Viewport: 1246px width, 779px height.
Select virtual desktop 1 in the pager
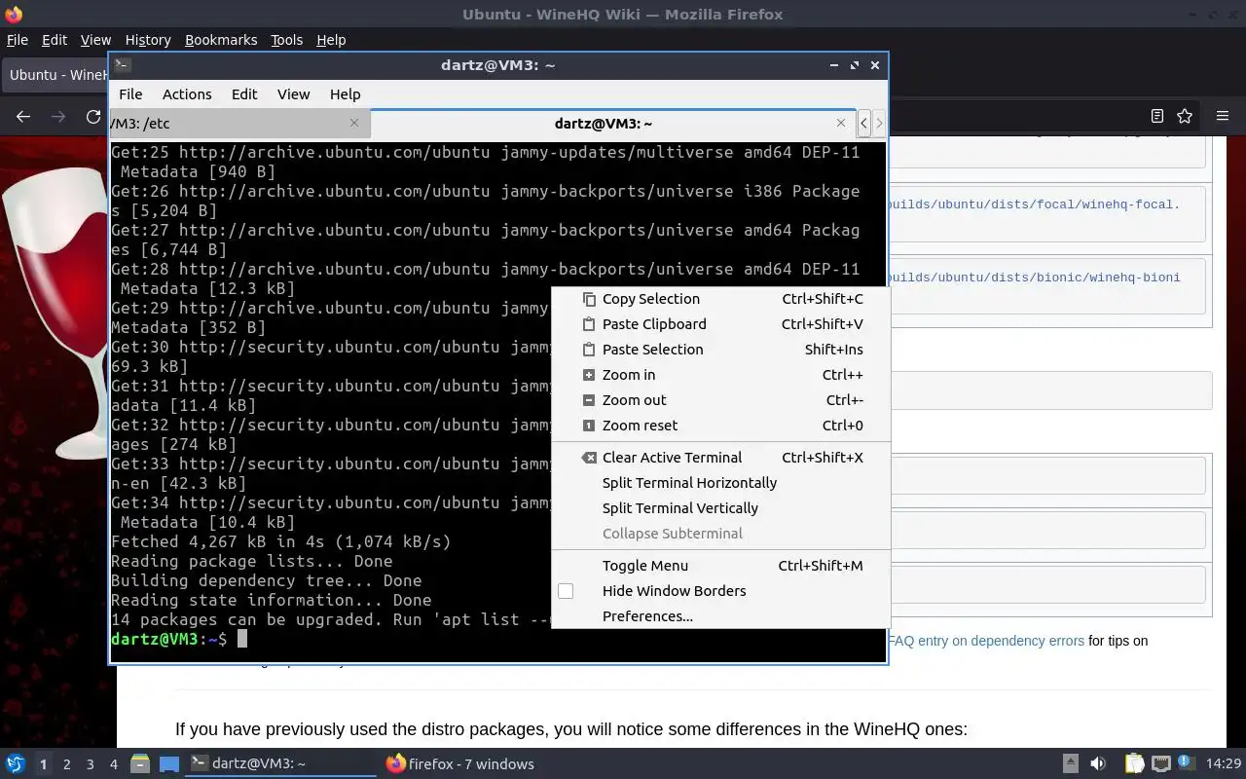tap(43, 764)
